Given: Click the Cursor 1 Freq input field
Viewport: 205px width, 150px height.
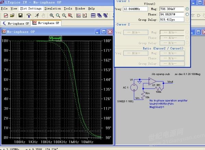Looking at the screenshot, I should click(135, 9).
